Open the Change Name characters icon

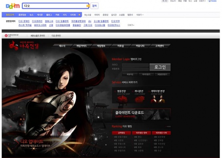click(x=158, y=99)
